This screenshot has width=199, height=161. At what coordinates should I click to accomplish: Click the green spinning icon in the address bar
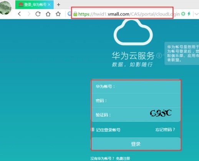183,14
